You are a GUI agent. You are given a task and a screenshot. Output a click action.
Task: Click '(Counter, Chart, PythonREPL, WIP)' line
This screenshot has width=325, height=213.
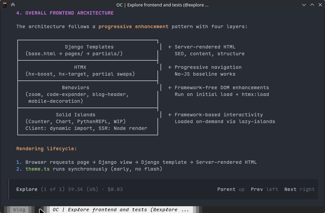(75, 121)
